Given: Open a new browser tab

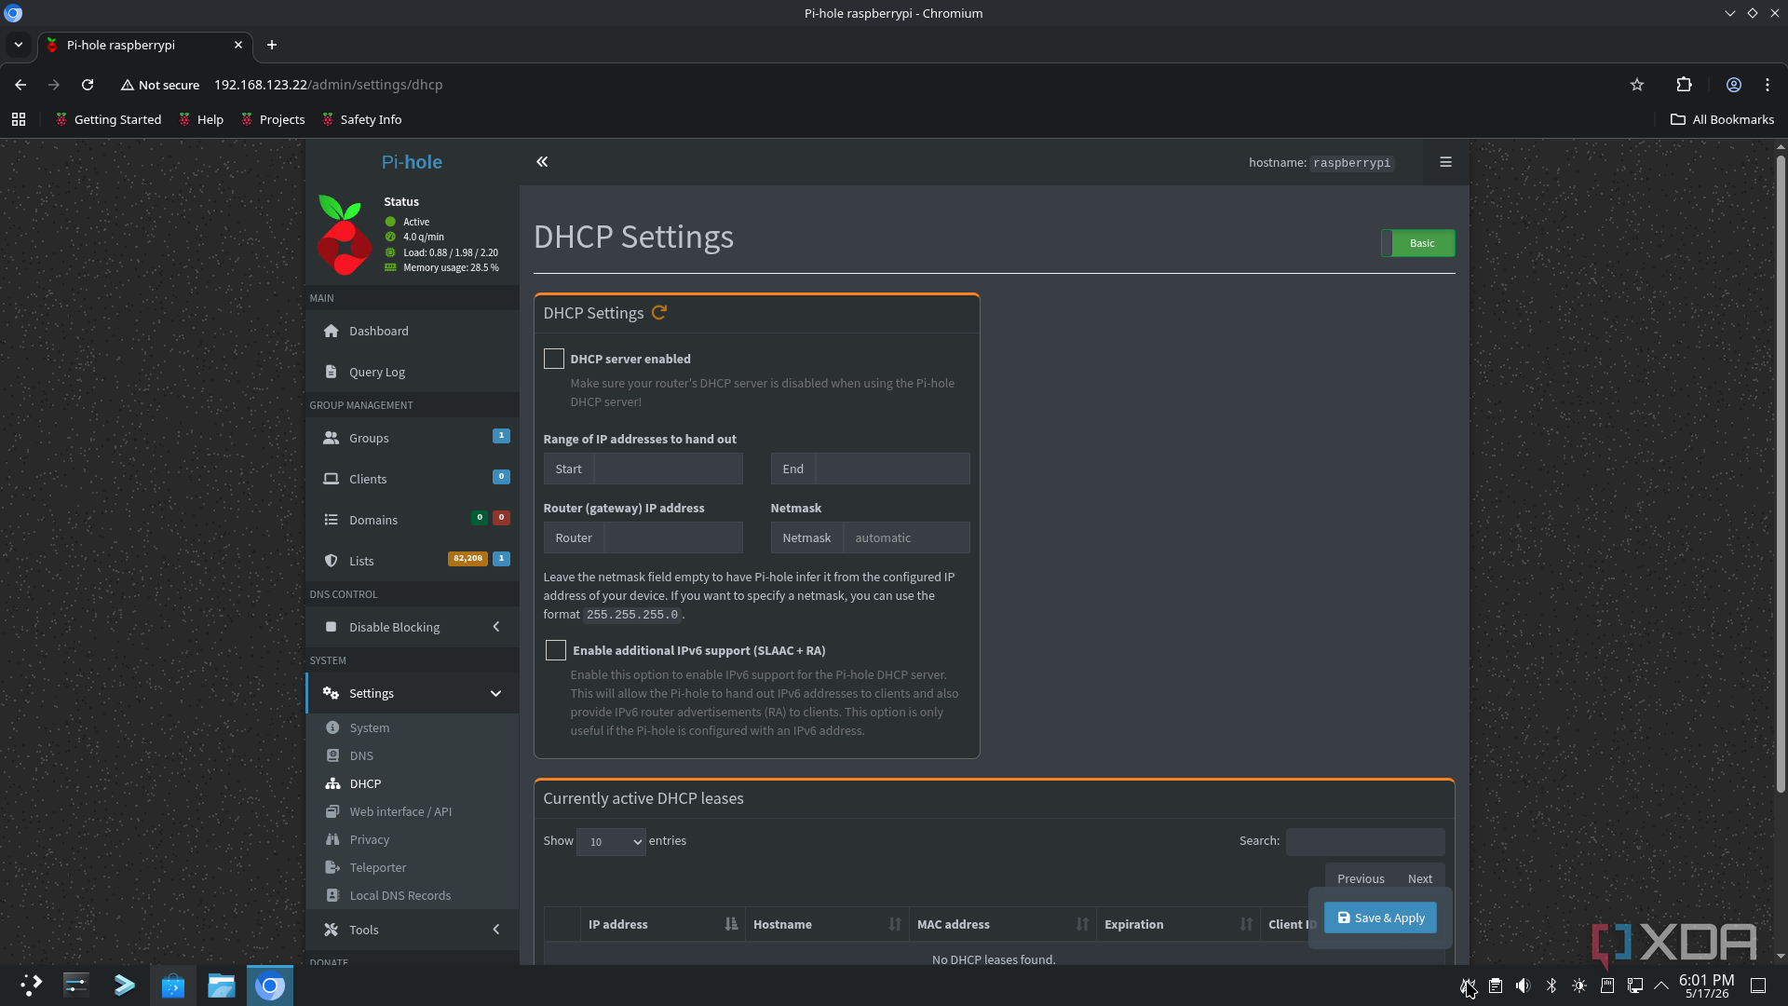Looking at the screenshot, I should (272, 45).
